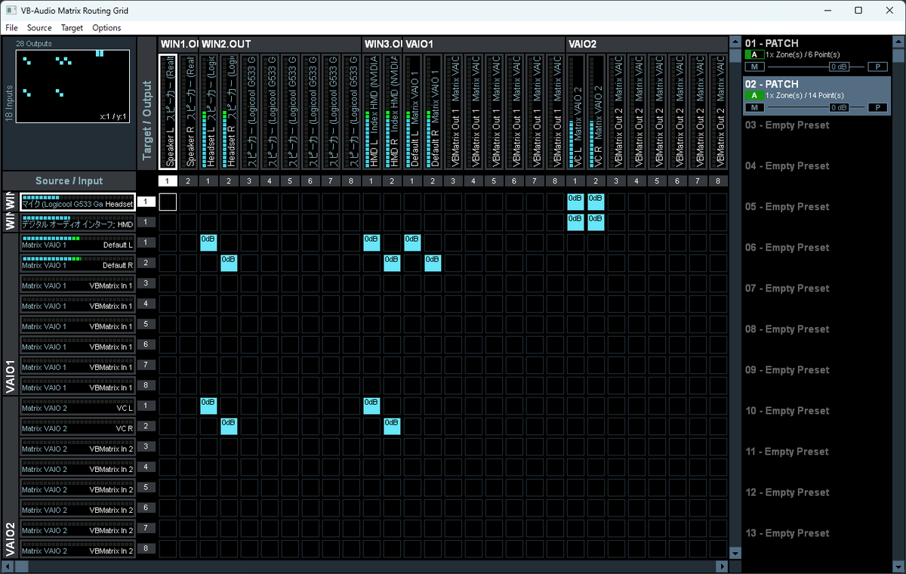Open the File menu
Viewport: 906px width, 574px height.
pos(11,28)
